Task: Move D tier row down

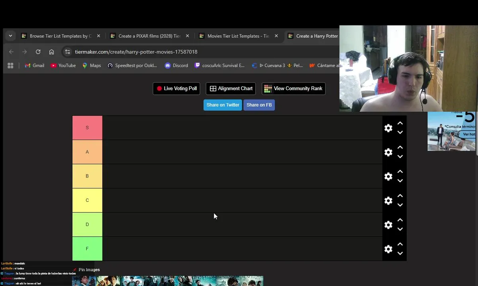Action: click(400, 229)
